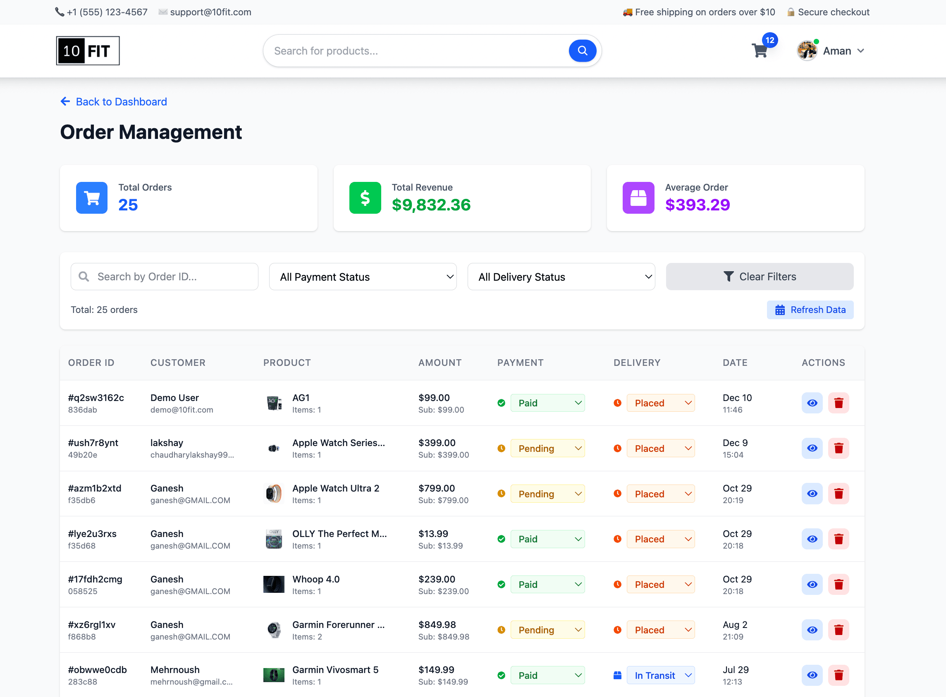Open Pending payment dropdown for lakshay order
Screen dimensions: 946x697
tap(547, 448)
